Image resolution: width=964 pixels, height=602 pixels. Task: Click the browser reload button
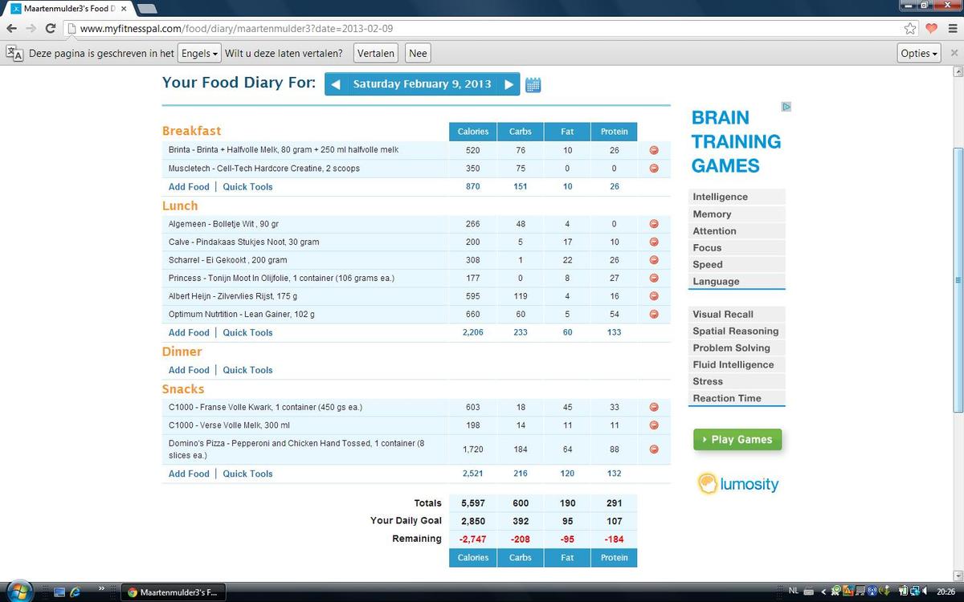pos(51,28)
